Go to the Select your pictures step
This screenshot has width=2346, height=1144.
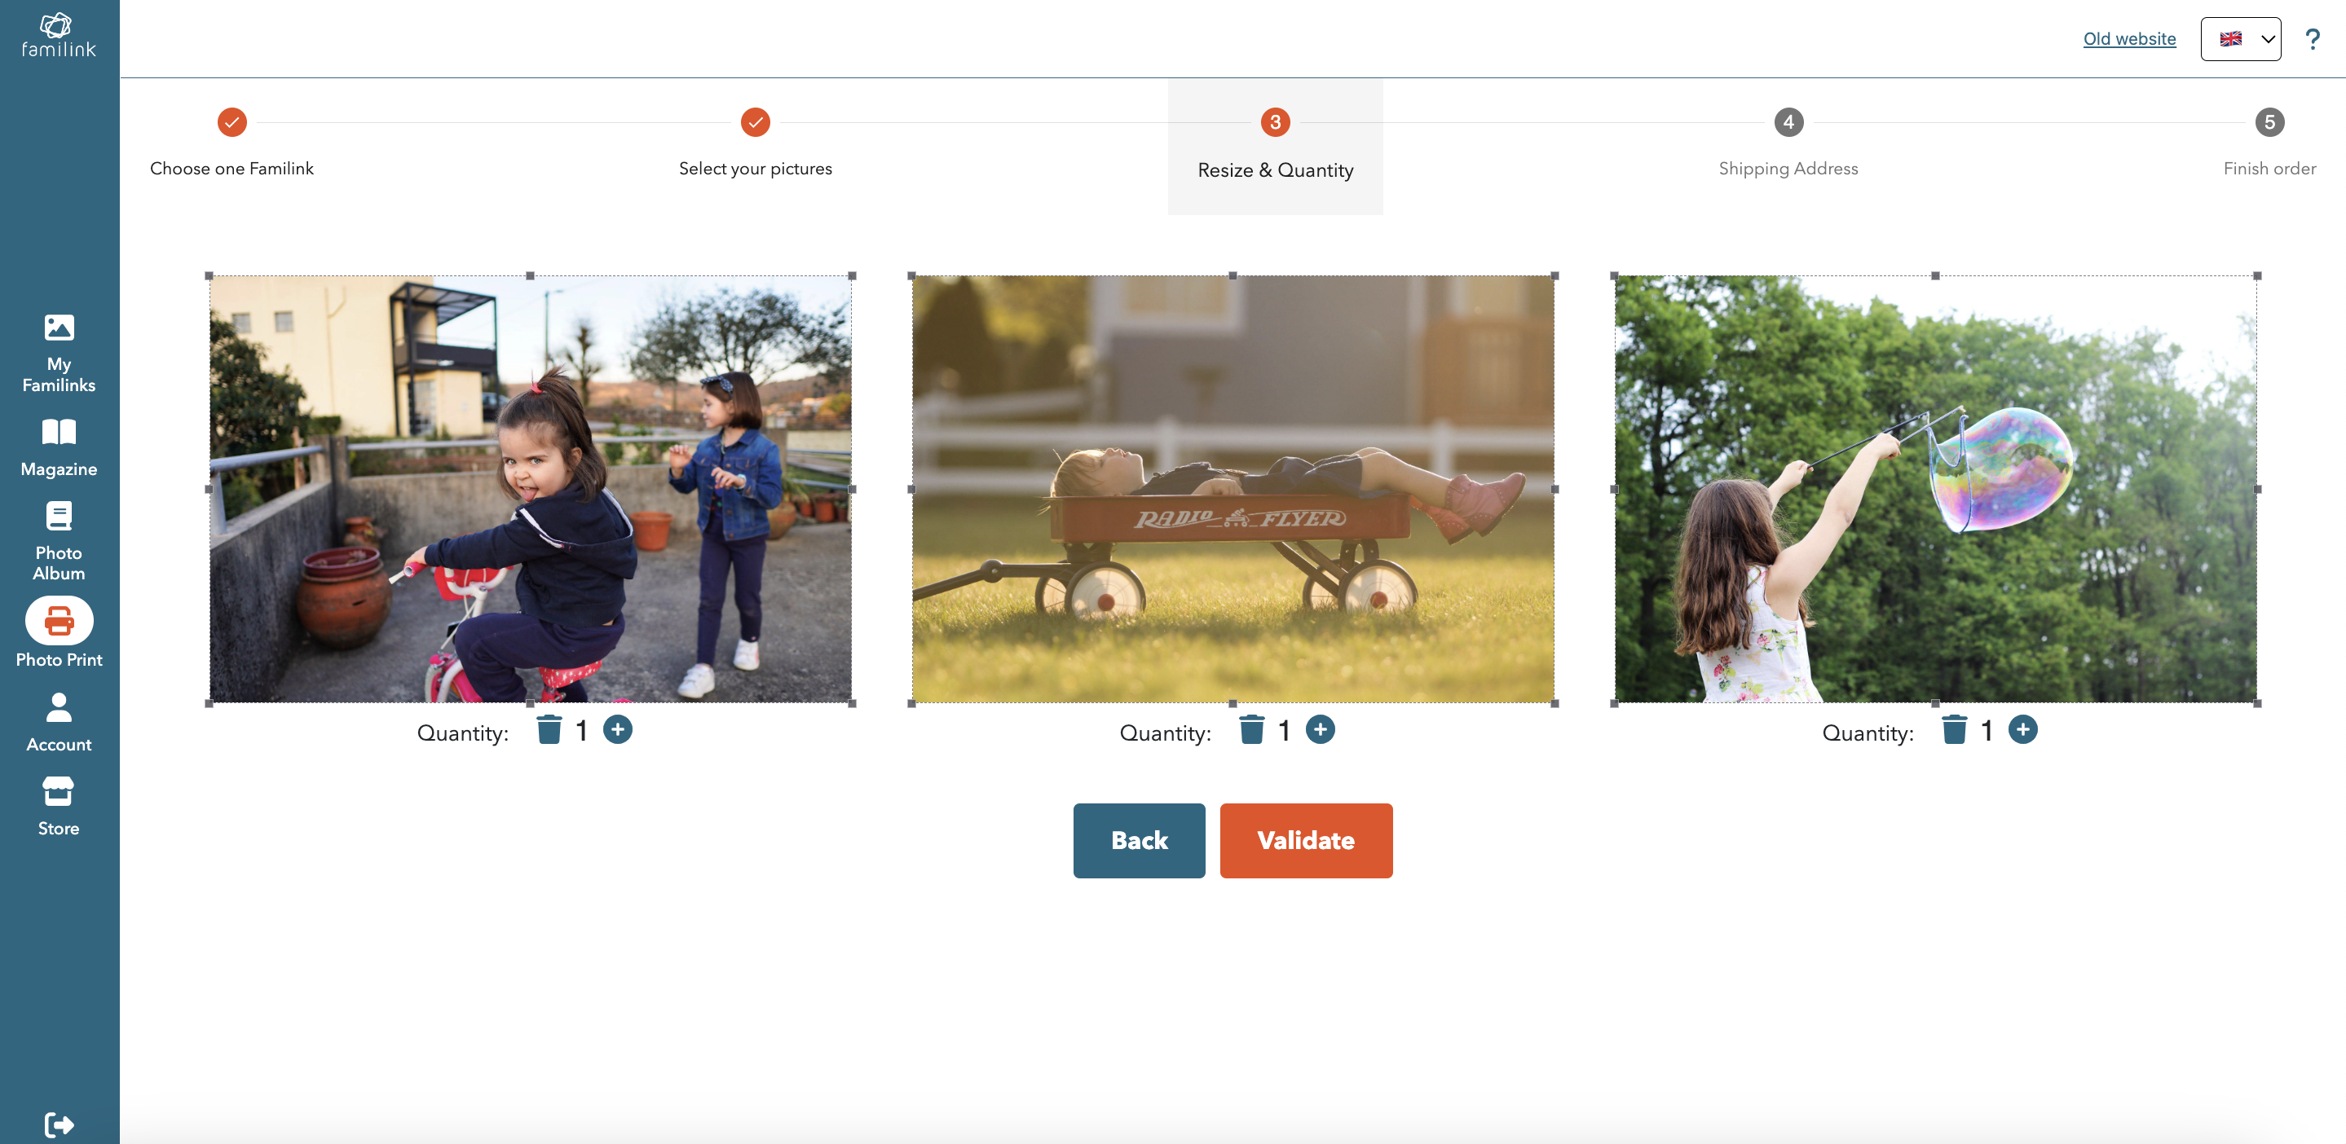coord(755,123)
